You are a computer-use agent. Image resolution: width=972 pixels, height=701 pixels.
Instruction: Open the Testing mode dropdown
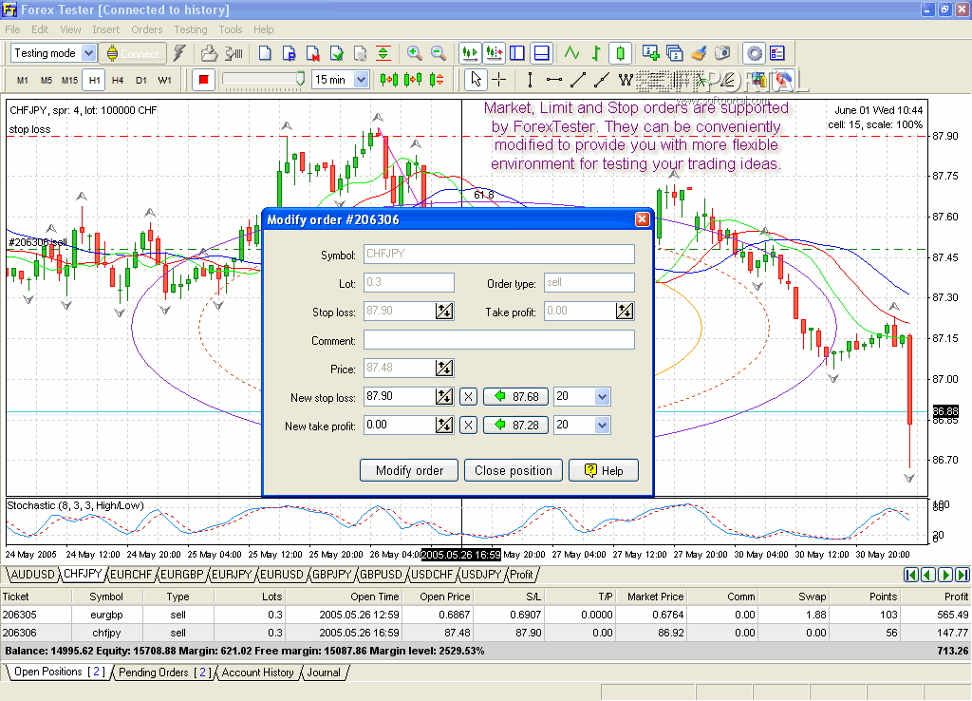[x=89, y=53]
